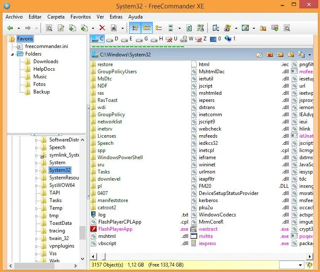Image resolution: width=320 pixels, height=272 pixels.
Task: Expand the twain_32 tree node
Action: pos(36,239)
